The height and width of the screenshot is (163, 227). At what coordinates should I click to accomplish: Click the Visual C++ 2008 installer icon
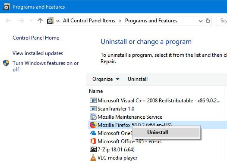pos(93,100)
